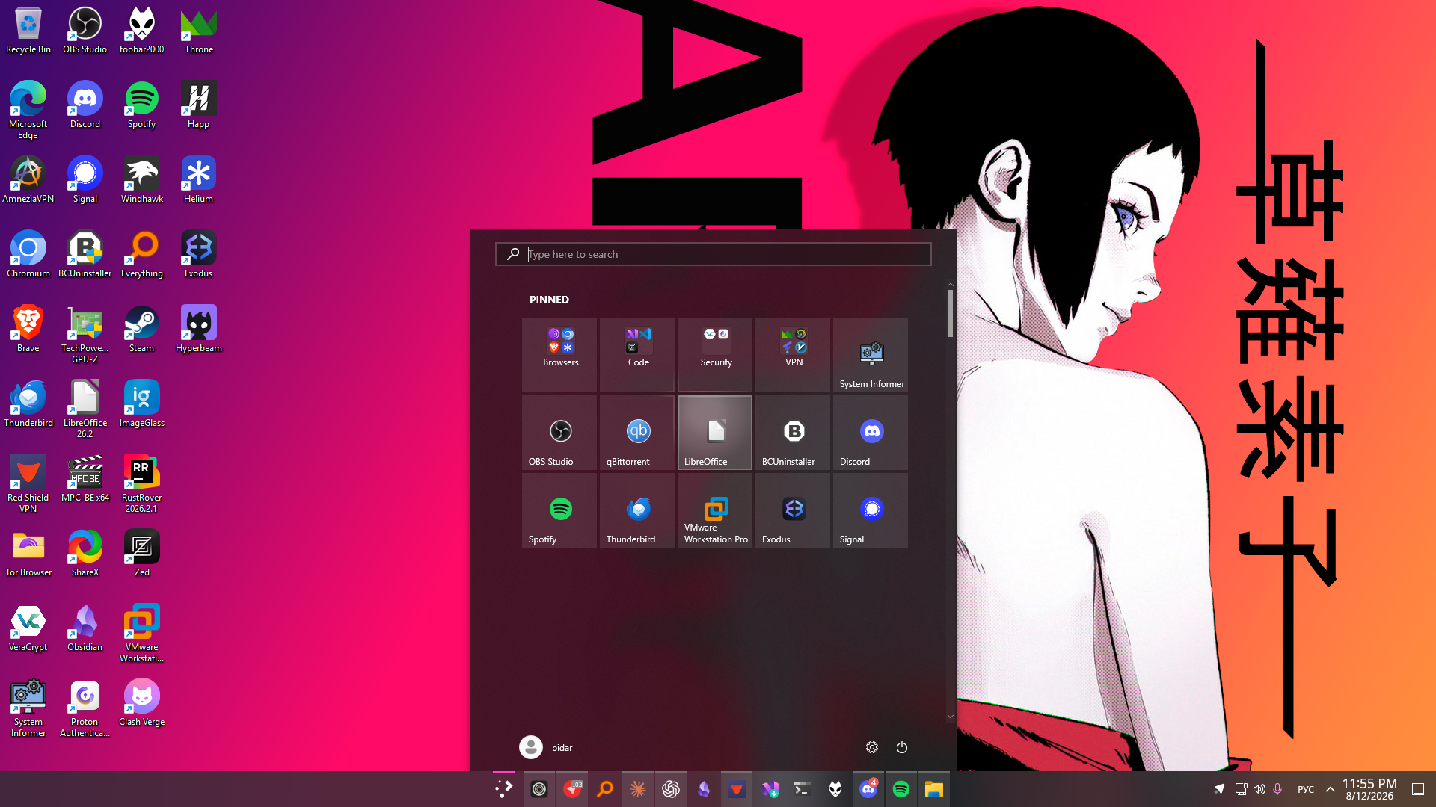Open the Browsers folder tile in Pinned

coord(559,355)
